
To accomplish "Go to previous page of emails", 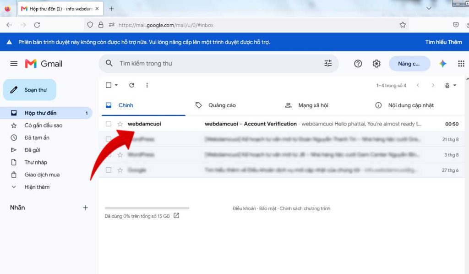I will (x=418, y=85).
